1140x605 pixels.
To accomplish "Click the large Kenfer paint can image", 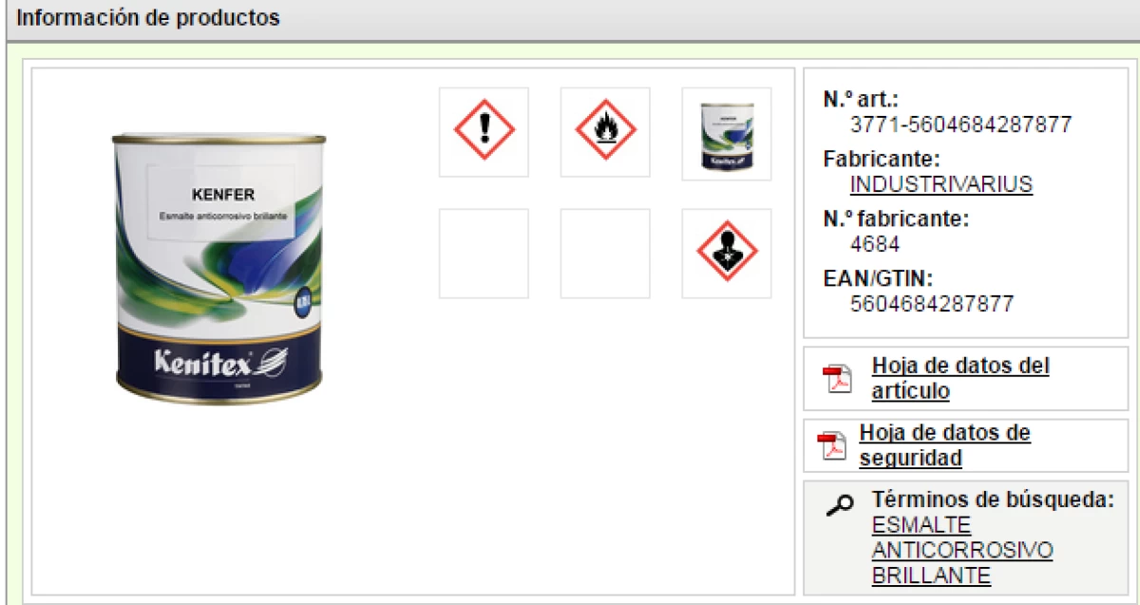I will tap(218, 268).
